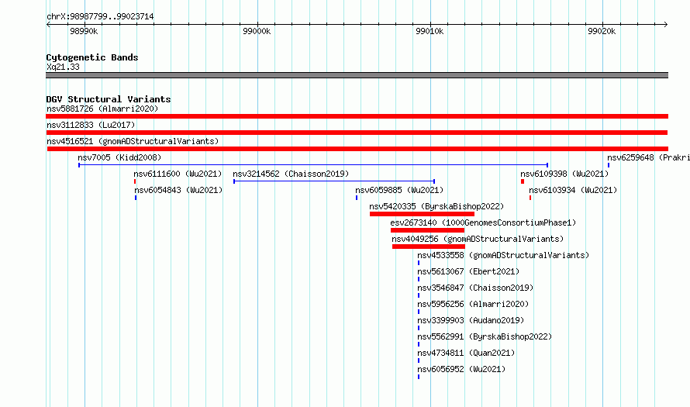Open esv2673140 (1000GenomesConsortiumPhase1) label
Image resolution: width=690 pixels, height=407 pixels.
click(x=483, y=222)
